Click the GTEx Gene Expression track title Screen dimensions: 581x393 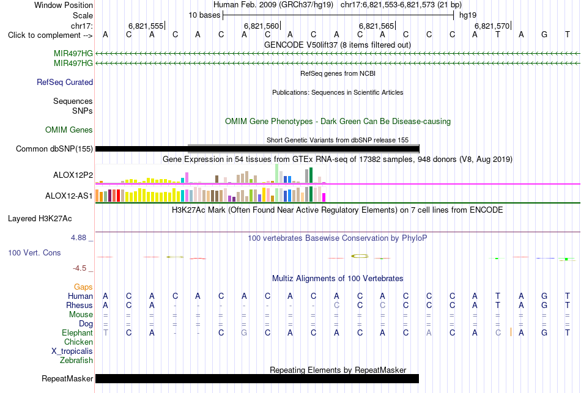[x=338, y=160]
